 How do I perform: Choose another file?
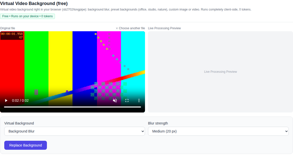[x=130, y=28]
